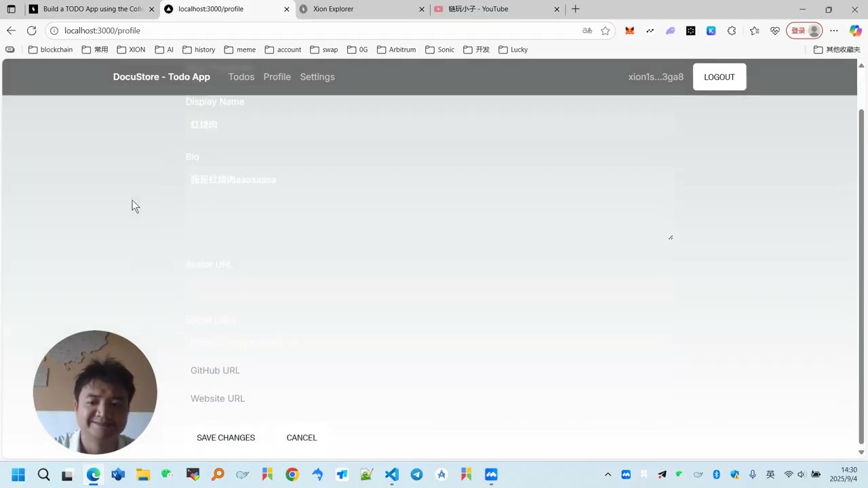Open Visual Studio Code from taskbar

point(392,474)
